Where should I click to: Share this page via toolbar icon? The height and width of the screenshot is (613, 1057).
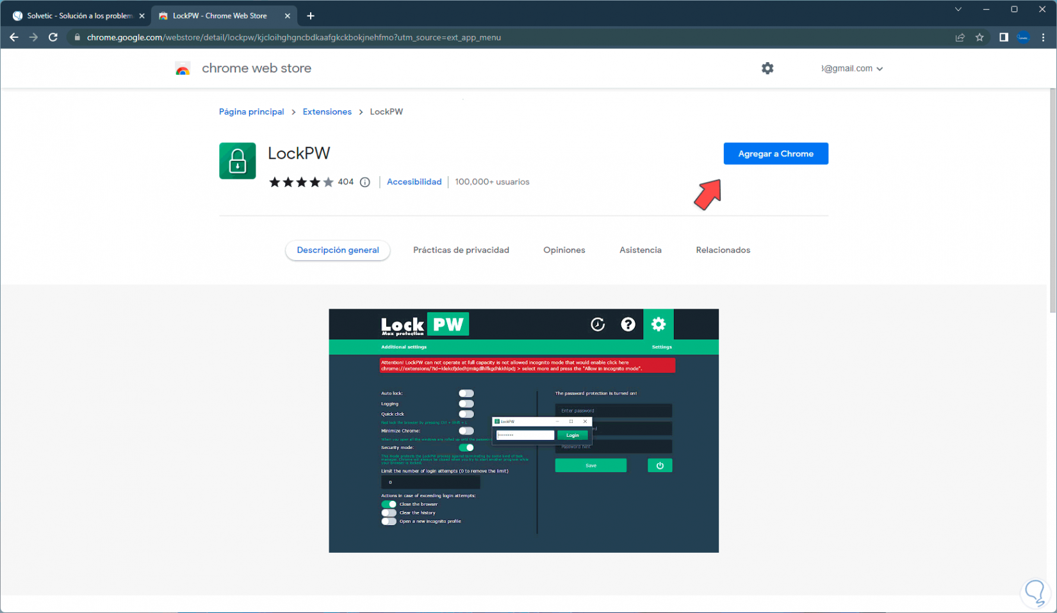(960, 37)
